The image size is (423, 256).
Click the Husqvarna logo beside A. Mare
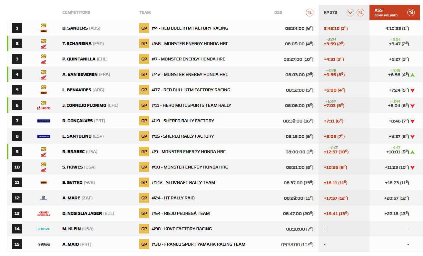click(x=44, y=198)
